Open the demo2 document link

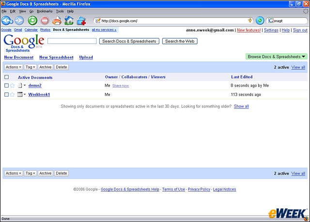tap(35, 86)
